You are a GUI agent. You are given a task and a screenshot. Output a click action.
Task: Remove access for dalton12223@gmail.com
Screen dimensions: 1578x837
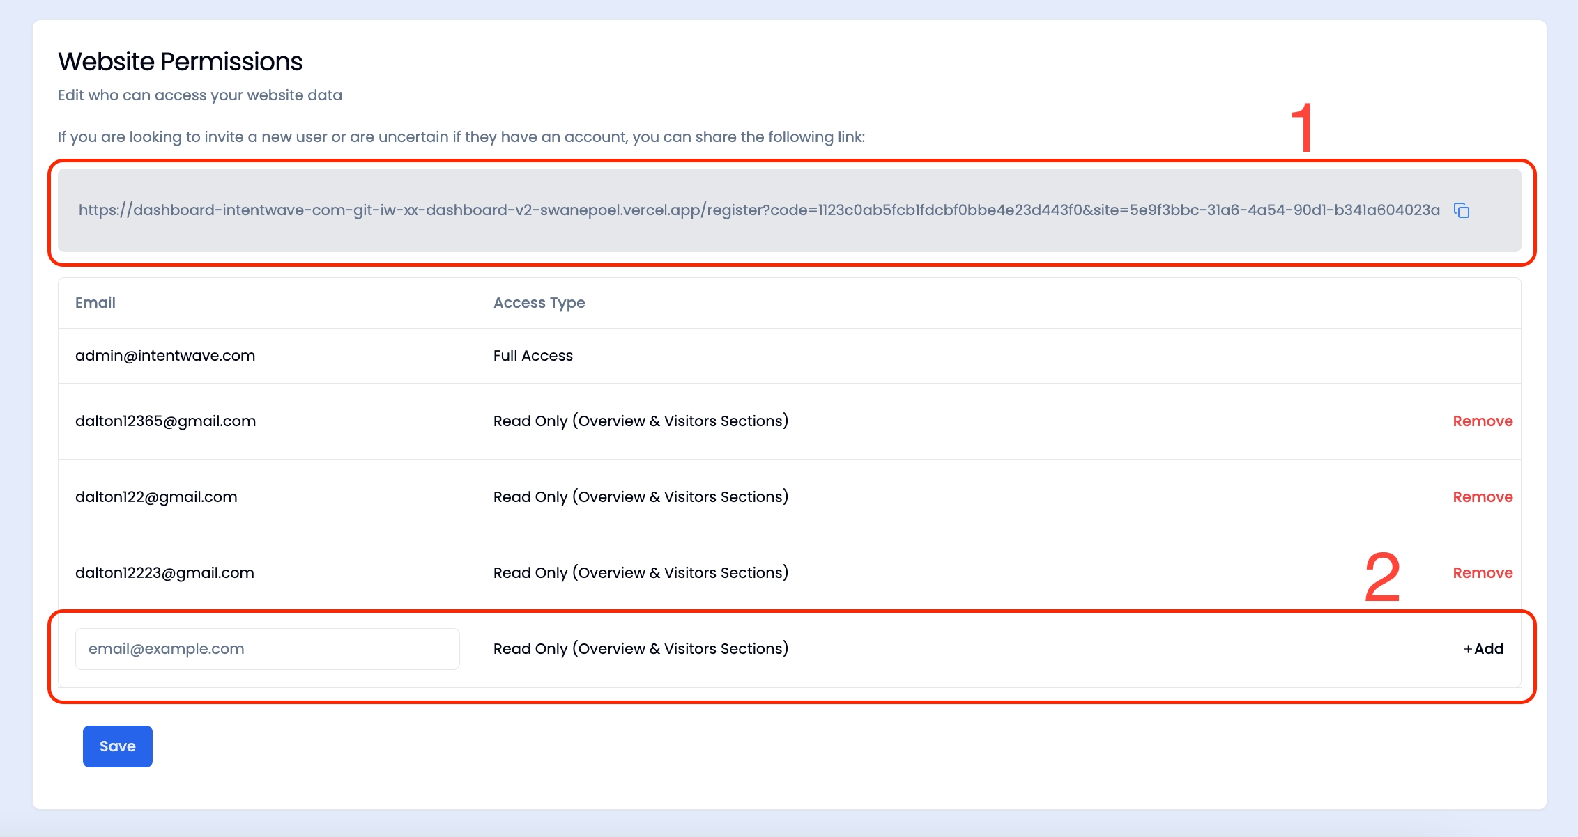point(1483,573)
